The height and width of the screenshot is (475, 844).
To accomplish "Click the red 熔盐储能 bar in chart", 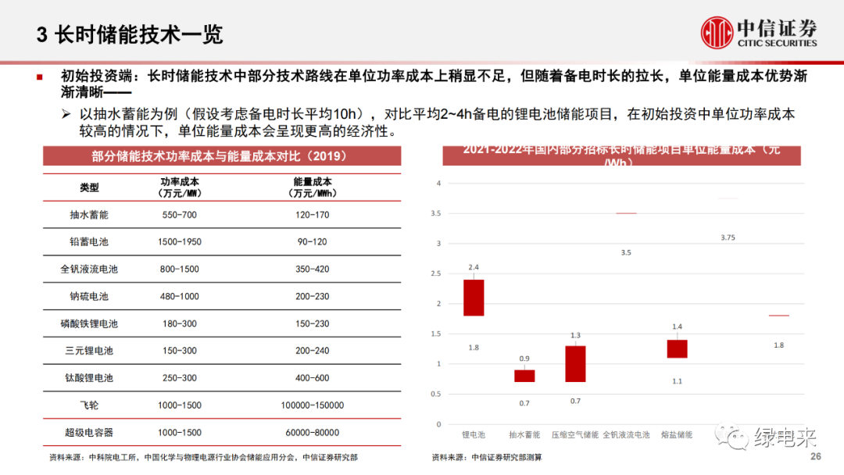I will 677,348.
